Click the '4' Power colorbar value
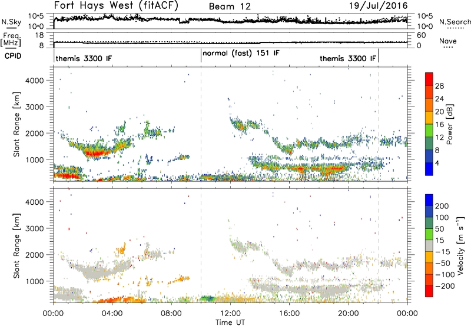Viewport: 471px width, 326px height. [437, 164]
